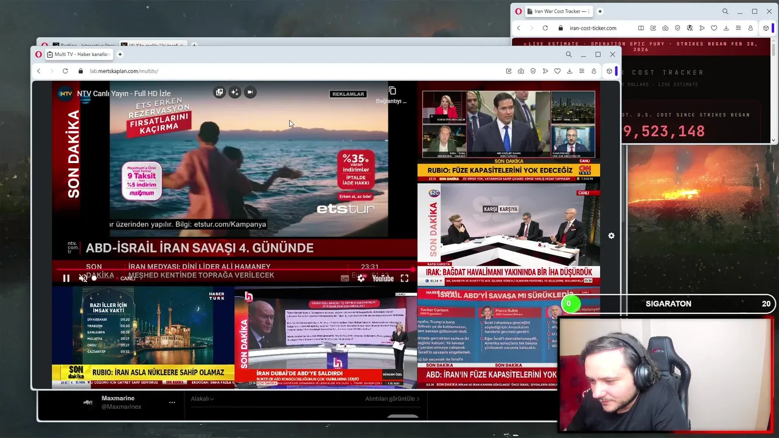This screenshot has height=438, width=779.
Task: Go back in Iran tracker window
Action: tap(519, 28)
